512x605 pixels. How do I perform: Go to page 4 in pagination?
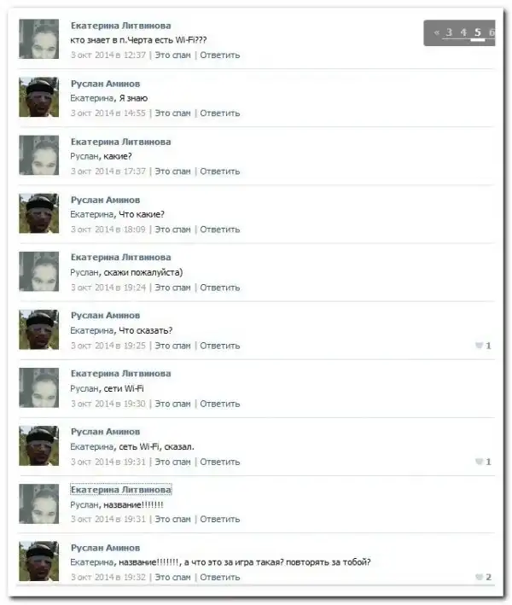[463, 32]
